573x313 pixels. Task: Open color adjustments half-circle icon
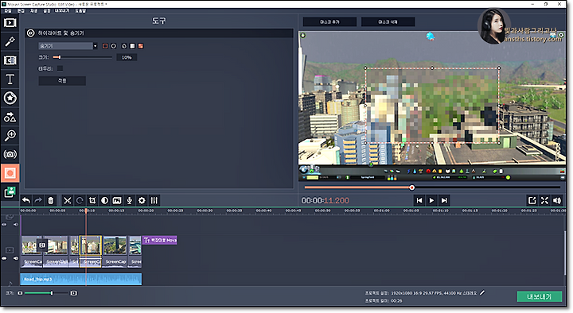point(104,200)
